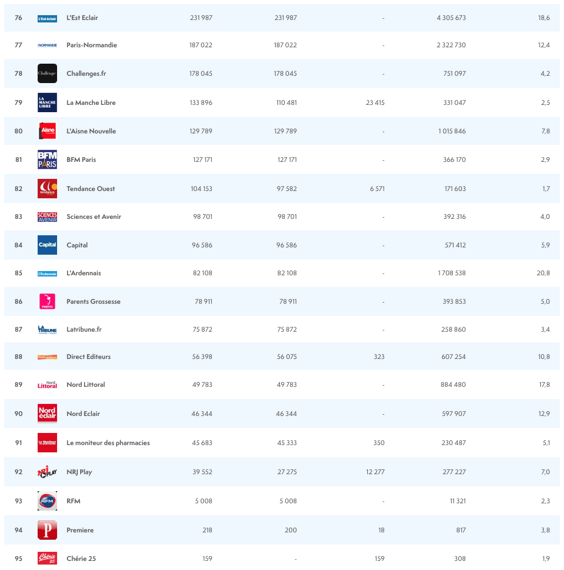The width and height of the screenshot is (564, 570).
Task: Click the Capital blue logo icon
Action: pyautogui.click(x=47, y=245)
